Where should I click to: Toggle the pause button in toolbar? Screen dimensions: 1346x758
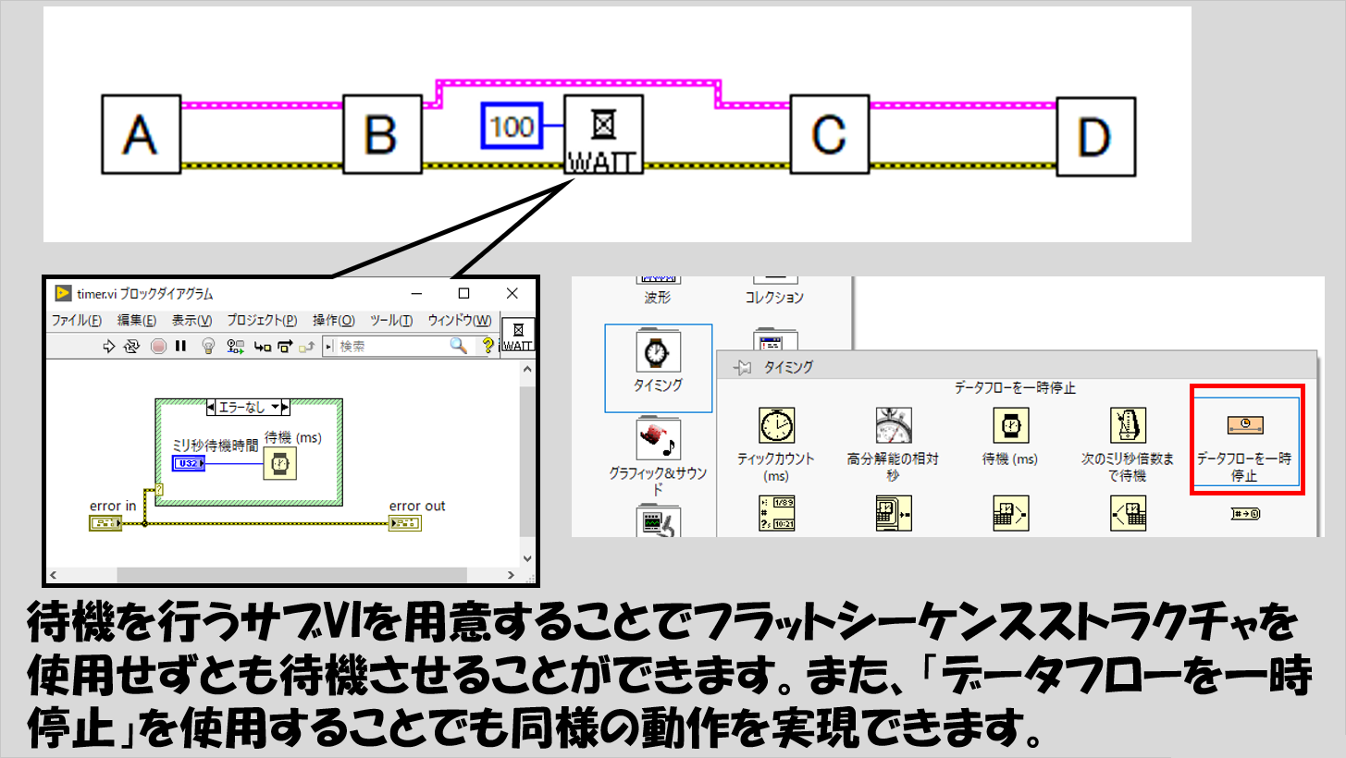180,346
